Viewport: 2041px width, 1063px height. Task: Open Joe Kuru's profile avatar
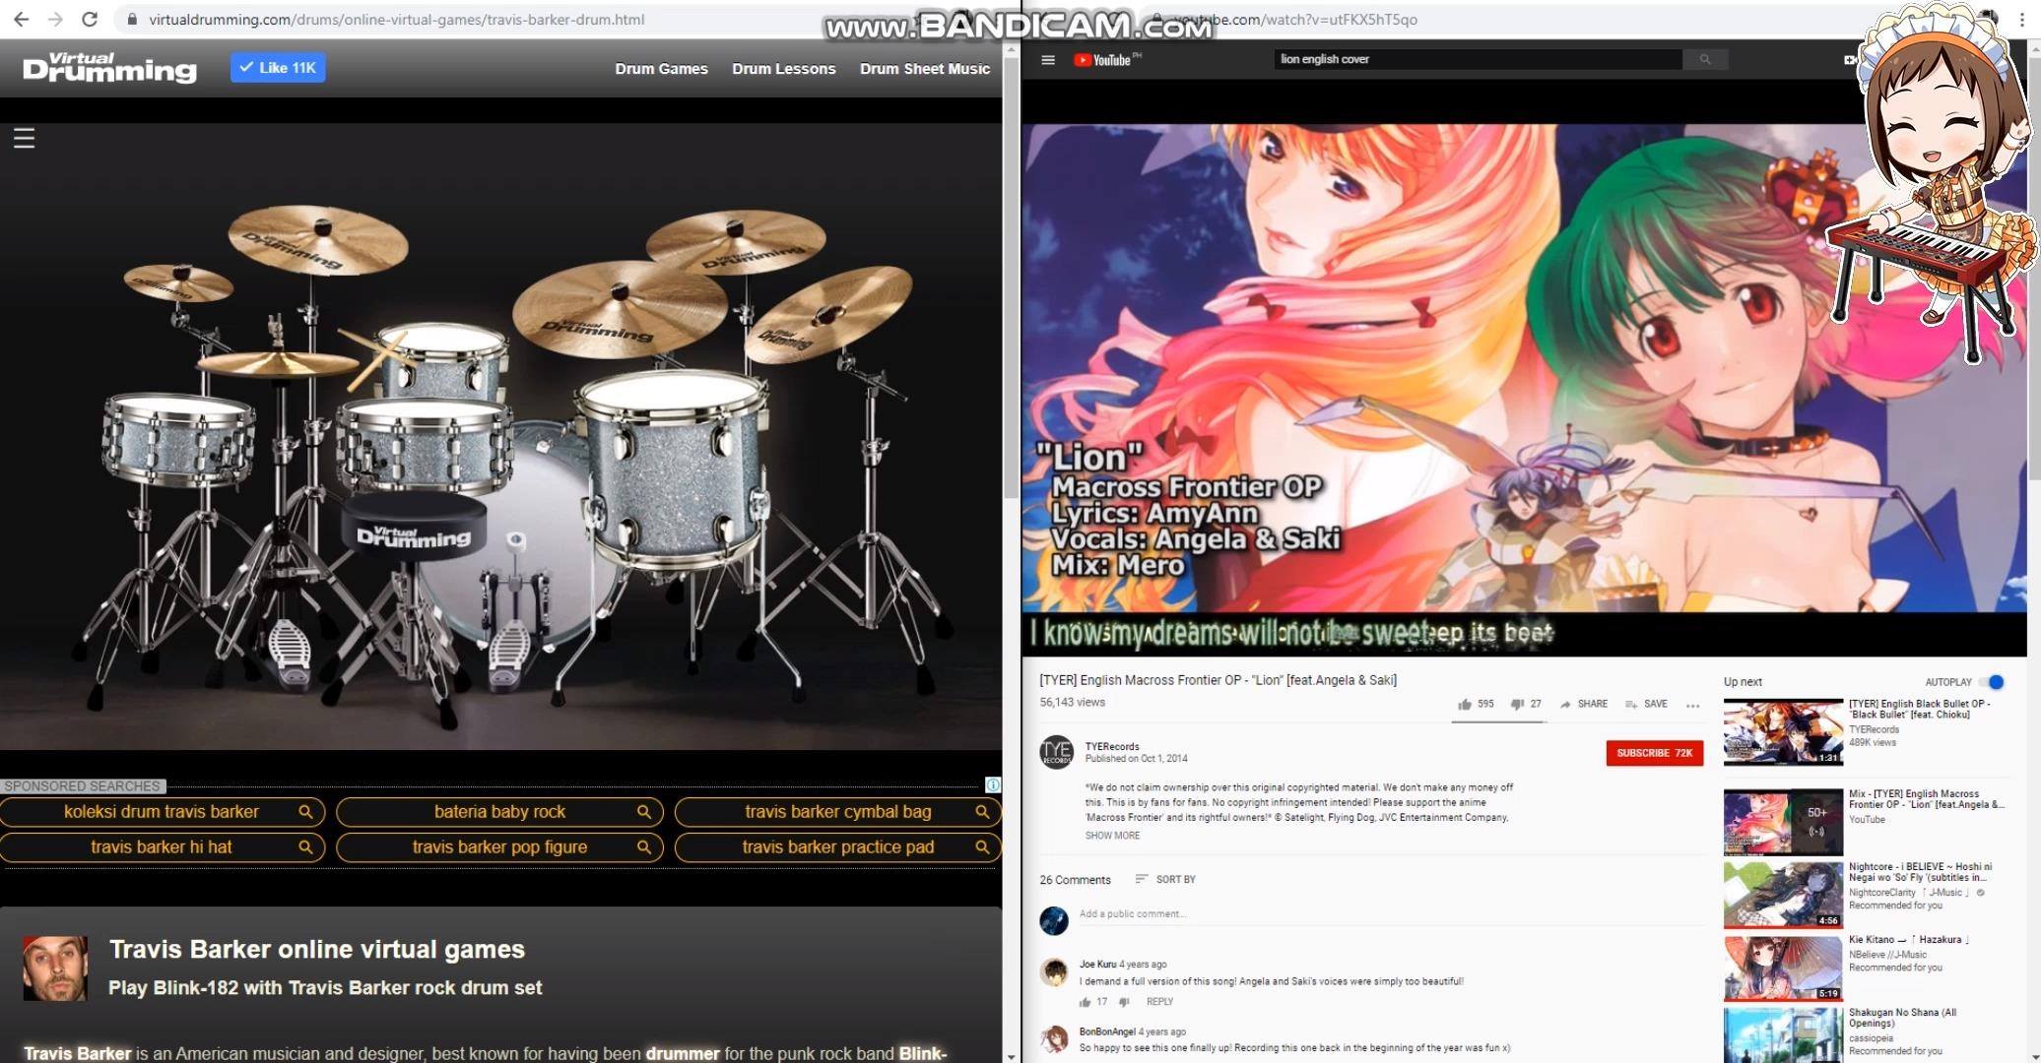tap(1055, 972)
